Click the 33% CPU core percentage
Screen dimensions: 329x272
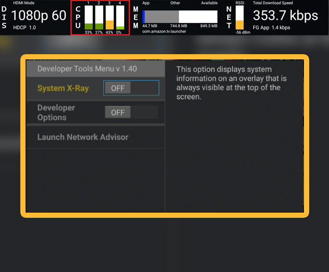coord(88,32)
